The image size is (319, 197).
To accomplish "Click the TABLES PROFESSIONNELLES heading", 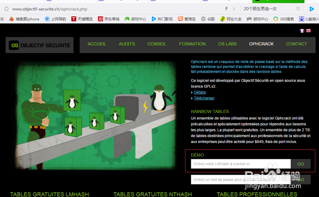I will pyautogui.click(x=257, y=194).
